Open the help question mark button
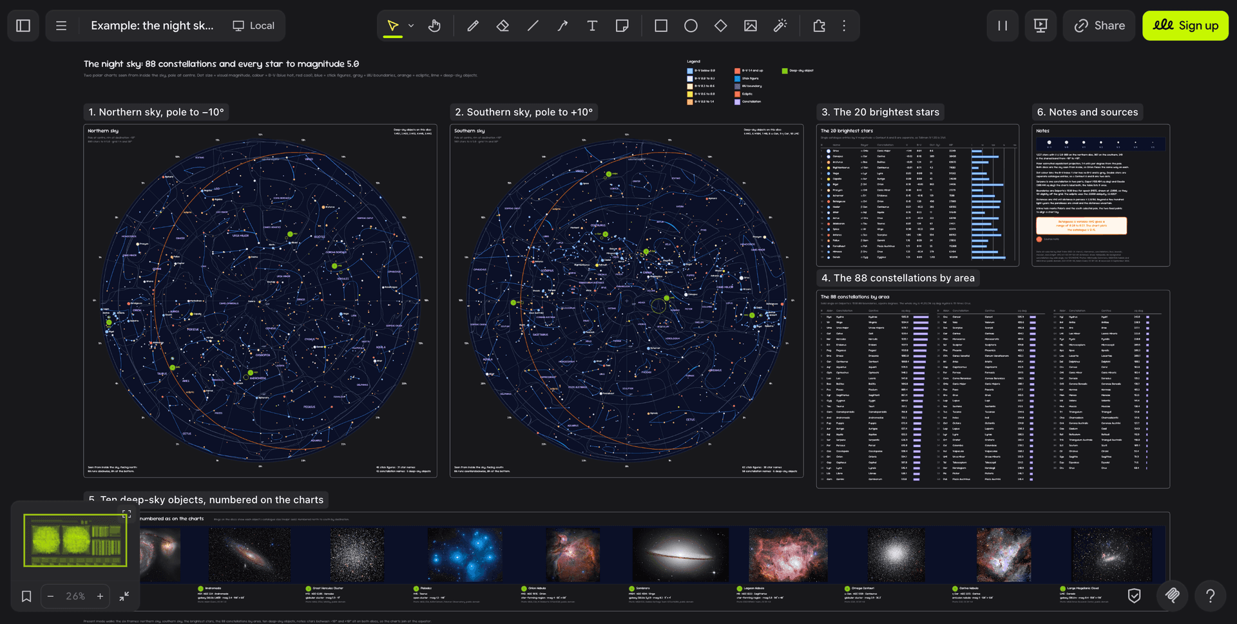1237x624 pixels. click(1211, 596)
